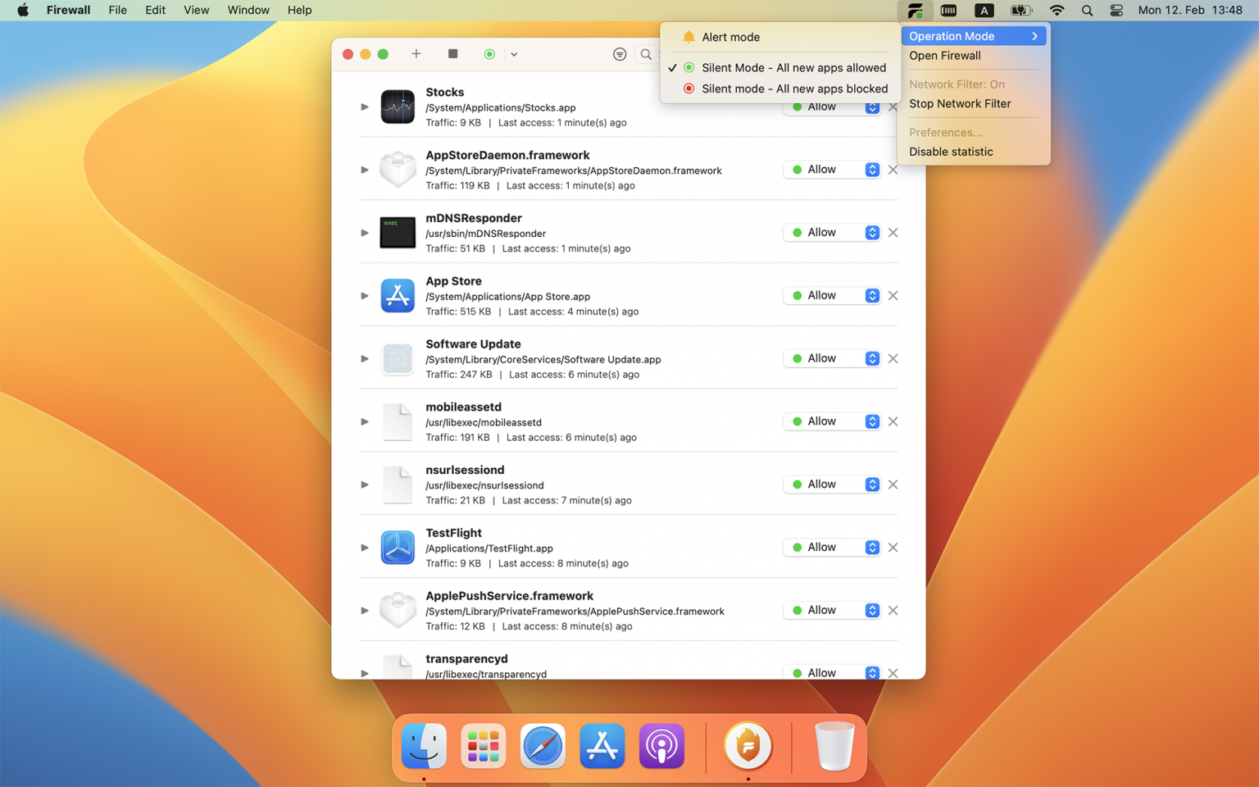This screenshot has width=1259, height=787.
Task: Add a new rule using the plus icon
Action: [x=416, y=53]
